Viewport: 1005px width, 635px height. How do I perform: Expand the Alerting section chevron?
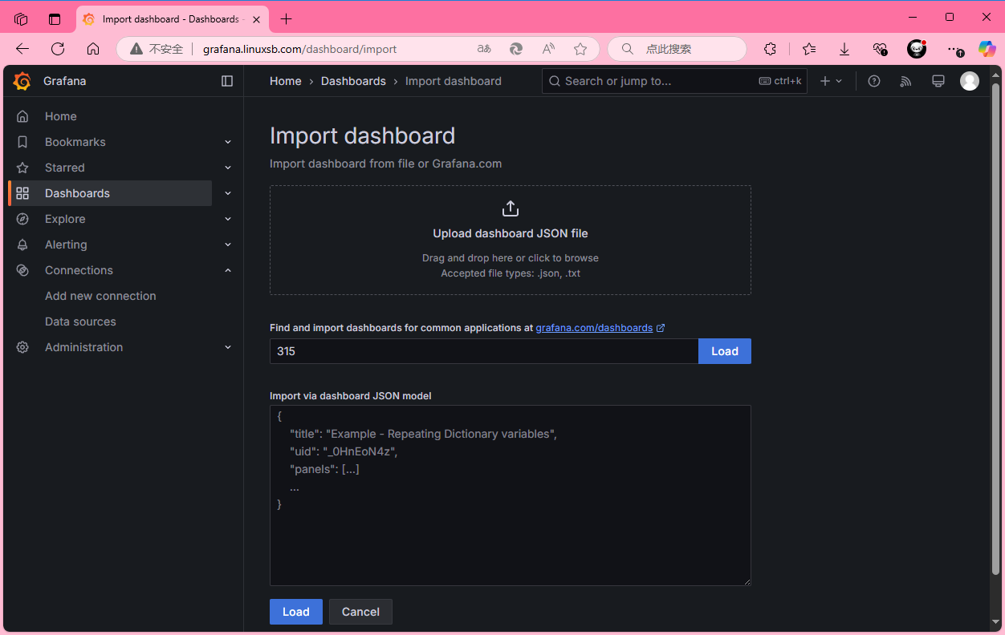[x=228, y=245]
